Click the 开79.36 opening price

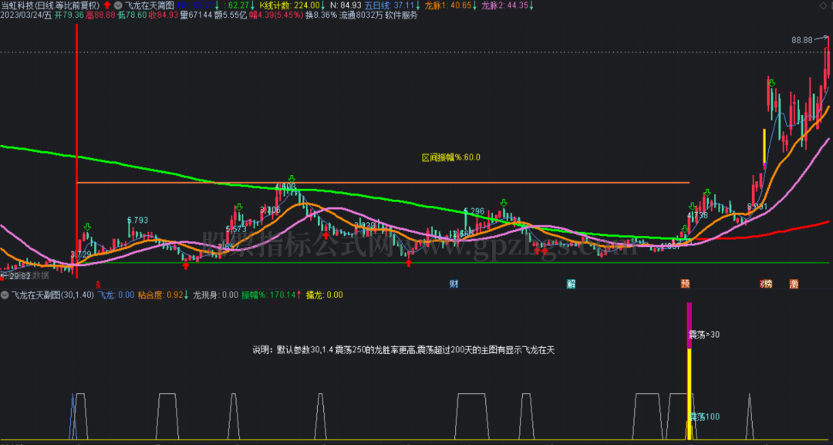[69, 15]
